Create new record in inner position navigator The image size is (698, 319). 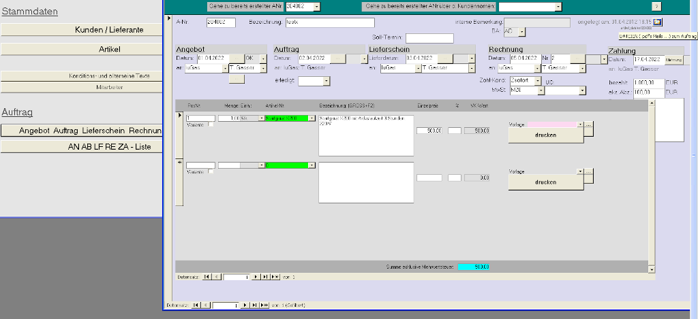pos(274,278)
